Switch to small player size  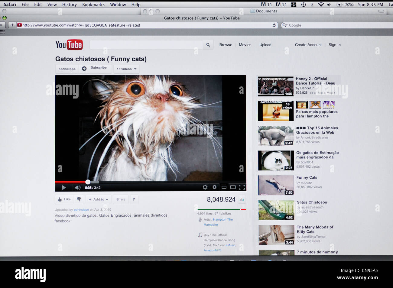coord(224,187)
